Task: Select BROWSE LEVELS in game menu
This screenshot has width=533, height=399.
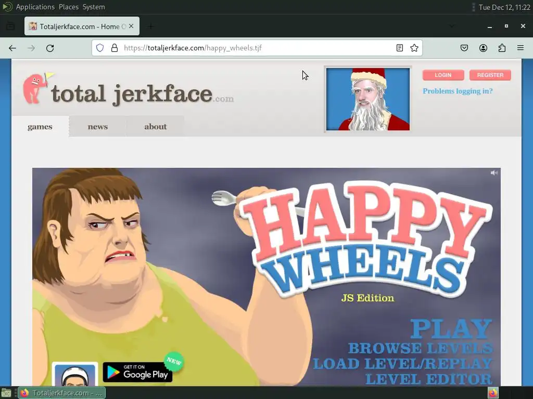Action: (421, 348)
